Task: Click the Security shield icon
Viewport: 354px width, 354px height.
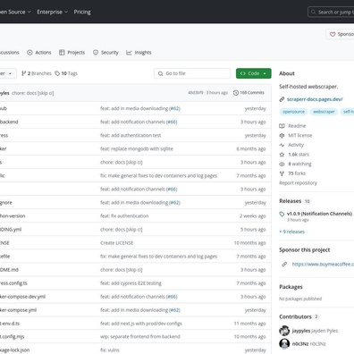Action: 96,53
